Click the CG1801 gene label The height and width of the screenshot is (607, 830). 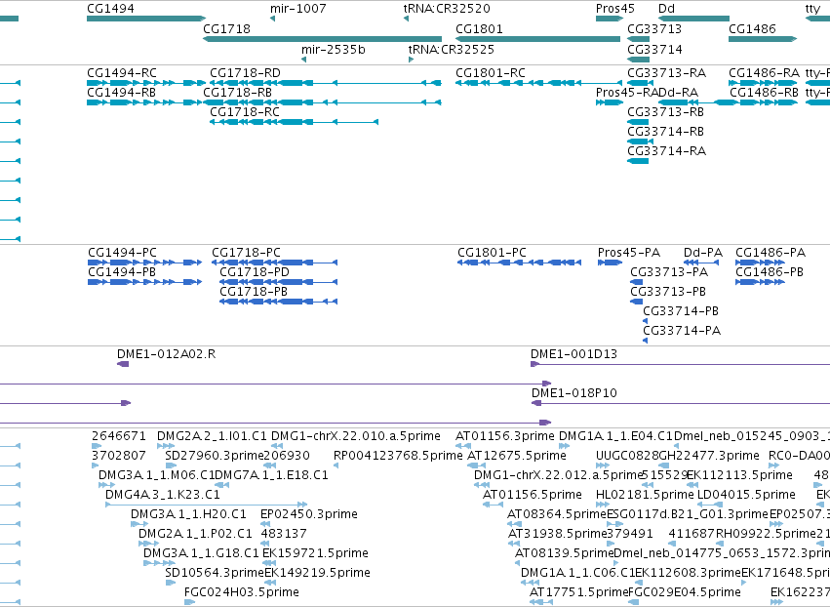[x=479, y=28]
